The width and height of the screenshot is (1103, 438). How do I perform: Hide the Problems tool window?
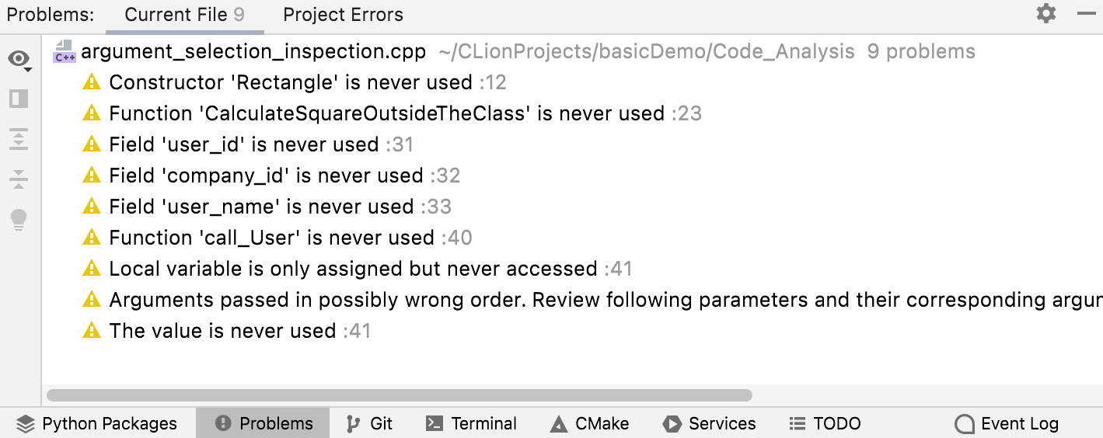click(1086, 14)
